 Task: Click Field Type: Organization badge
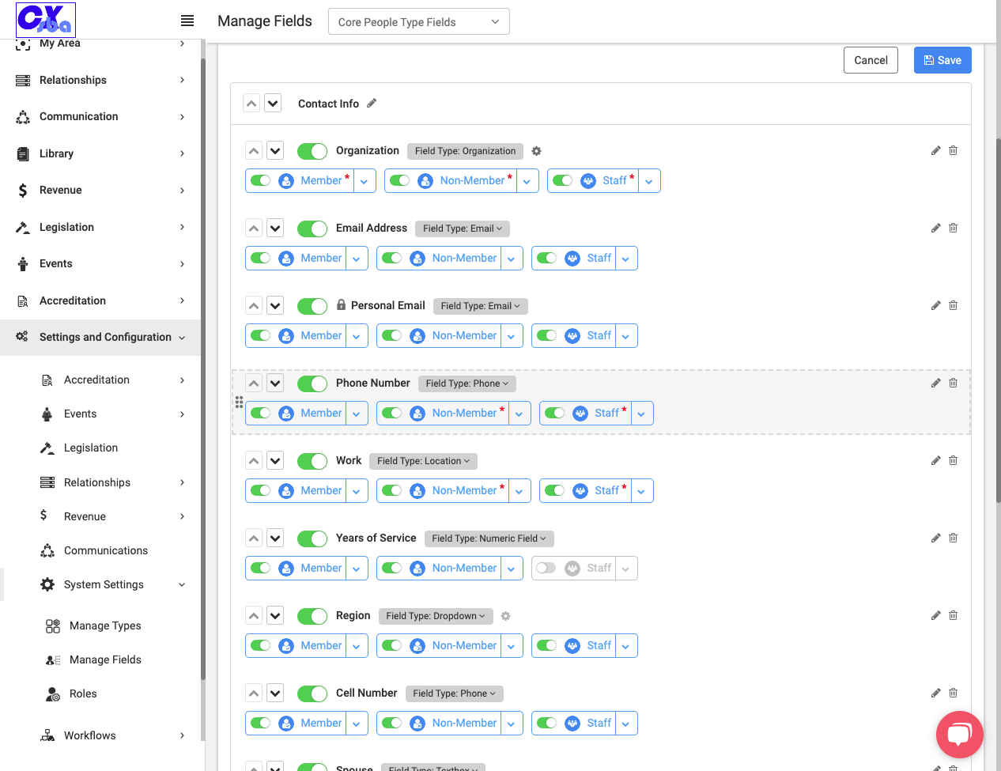[465, 151]
